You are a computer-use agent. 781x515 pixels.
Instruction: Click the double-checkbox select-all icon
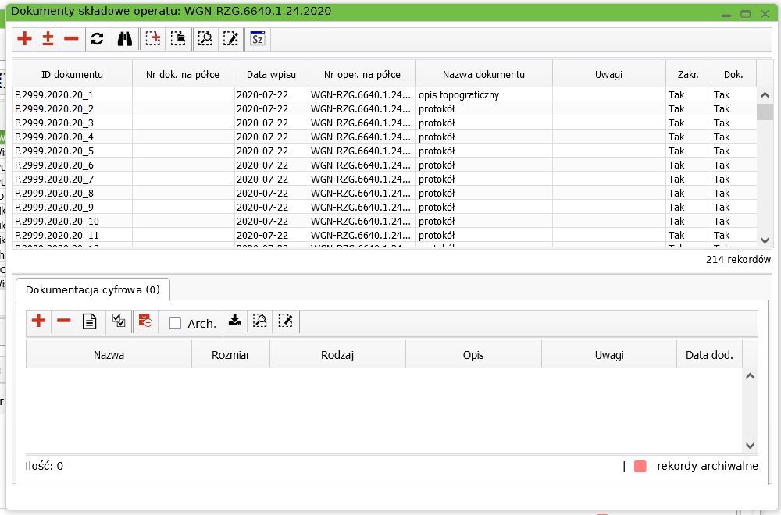[x=119, y=321]
